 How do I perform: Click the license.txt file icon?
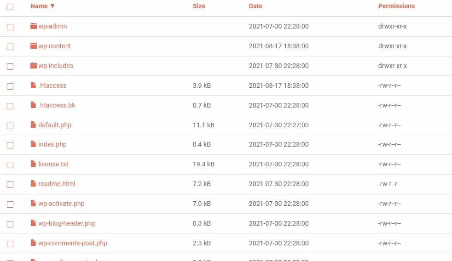point(33,164)
